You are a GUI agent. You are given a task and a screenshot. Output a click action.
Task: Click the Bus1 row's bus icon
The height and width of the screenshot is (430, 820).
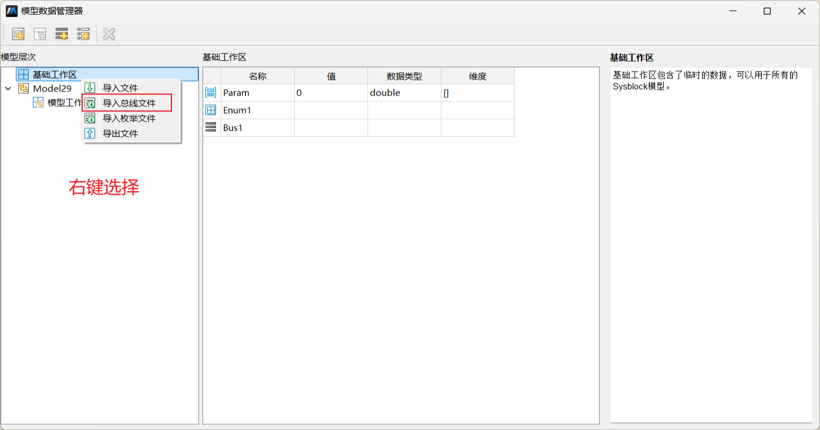(211, 127)
